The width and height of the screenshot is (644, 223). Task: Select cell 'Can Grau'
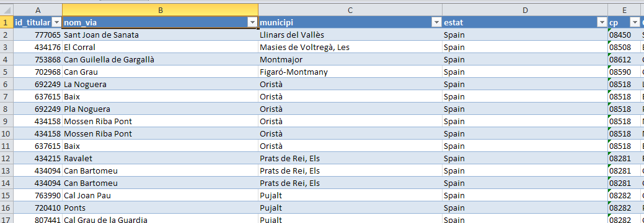[160, 72]
